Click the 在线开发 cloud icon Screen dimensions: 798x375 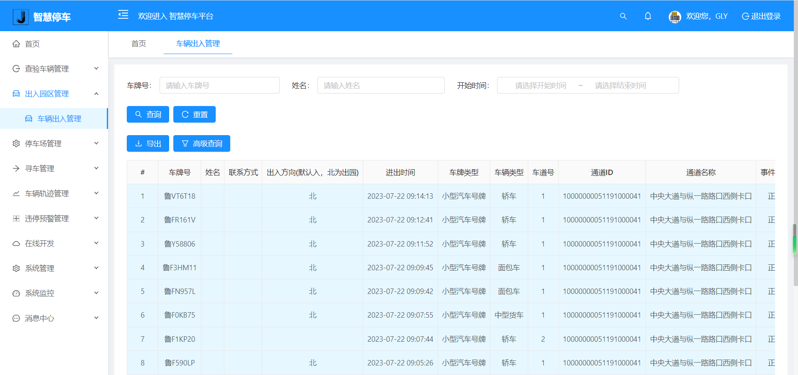click(16, 243)
